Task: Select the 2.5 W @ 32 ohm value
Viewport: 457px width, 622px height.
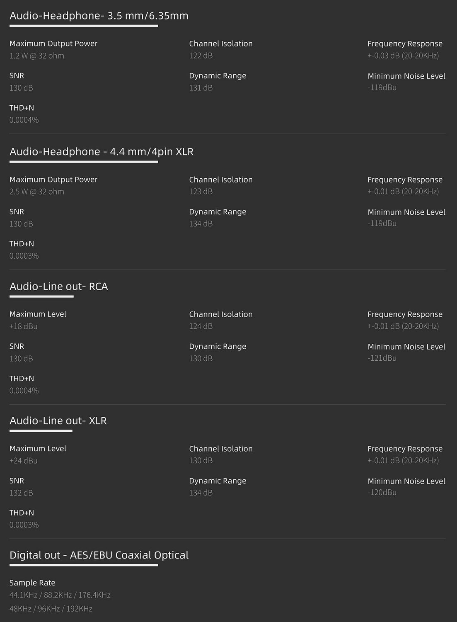Action: click(x=37, y=192)
